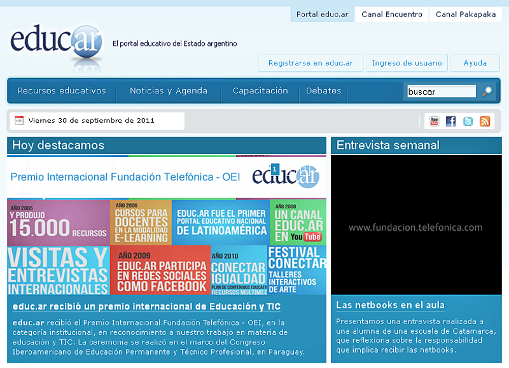Play the Entrevista semanal video
Image resolution: width=509 pixels, height=368 pixels.
tap(416, 225)
